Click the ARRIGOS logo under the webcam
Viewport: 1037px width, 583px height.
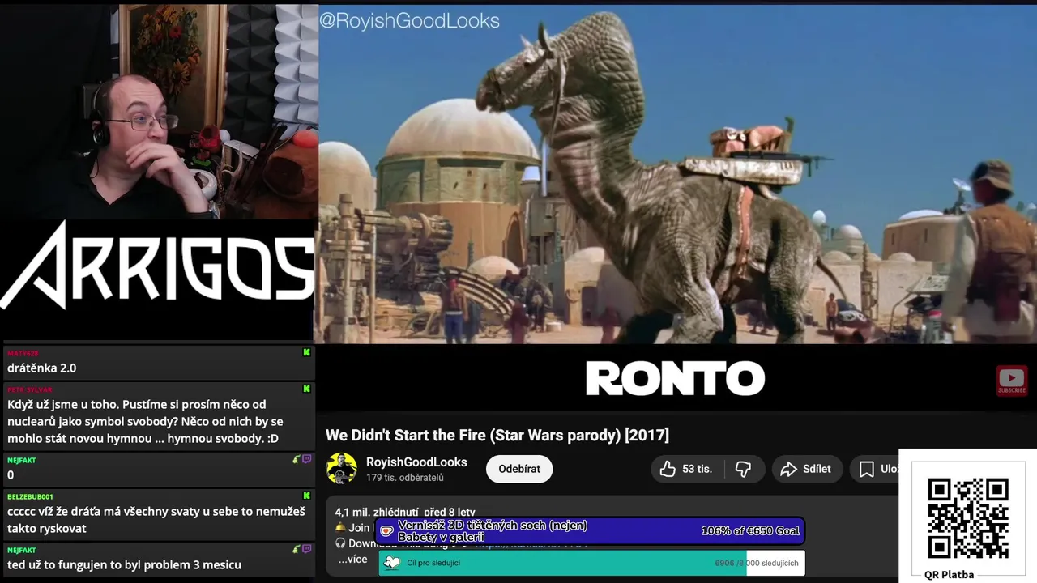[x=157, y=266]
